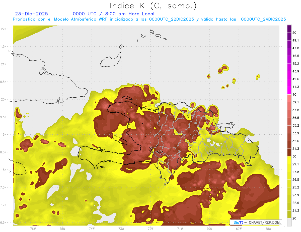Click the legend value '46.5'
Viewport: 301px width, 232px height.
[x=296, y=56]
